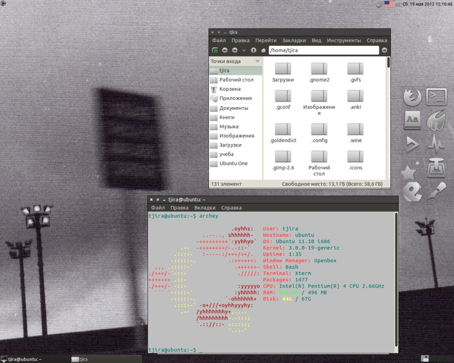Select Рабочий стол in places sidebar
This screenshot has height=363, width=454.
[x=235, y=79]
